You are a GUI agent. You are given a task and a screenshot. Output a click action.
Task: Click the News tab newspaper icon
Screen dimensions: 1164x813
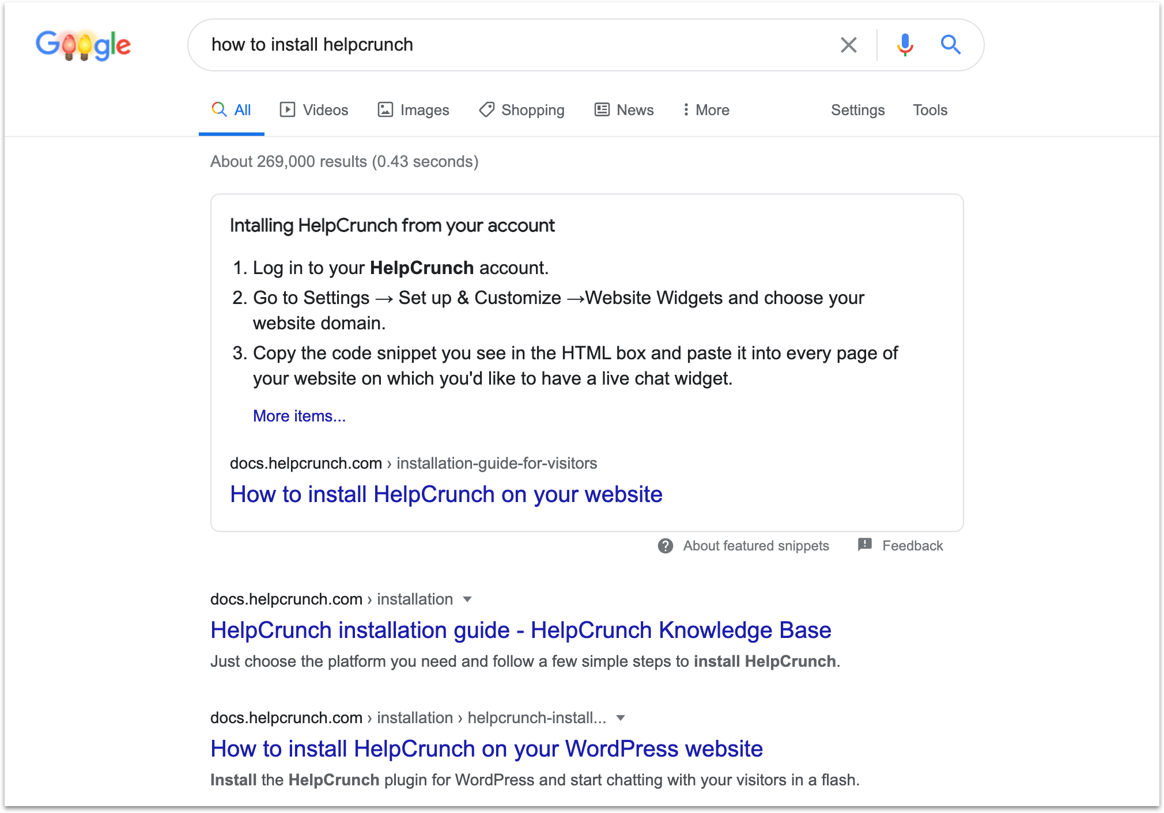602,109
